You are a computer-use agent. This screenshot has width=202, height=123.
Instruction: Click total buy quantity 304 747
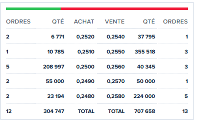54,111
